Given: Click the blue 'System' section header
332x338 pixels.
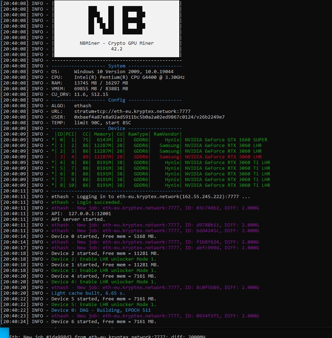Looking at the screenshot, I should pyautogui.click(x=116, y=66).
